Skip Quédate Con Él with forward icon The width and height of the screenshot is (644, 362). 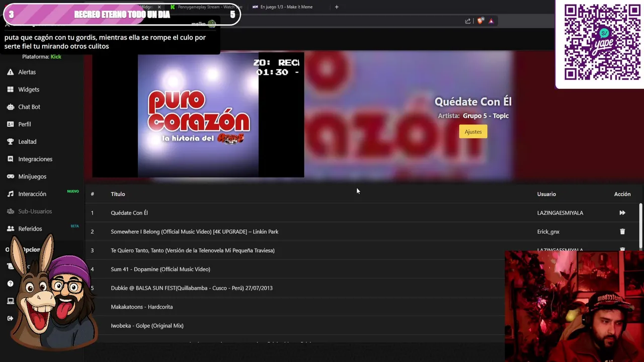[622, 213]
